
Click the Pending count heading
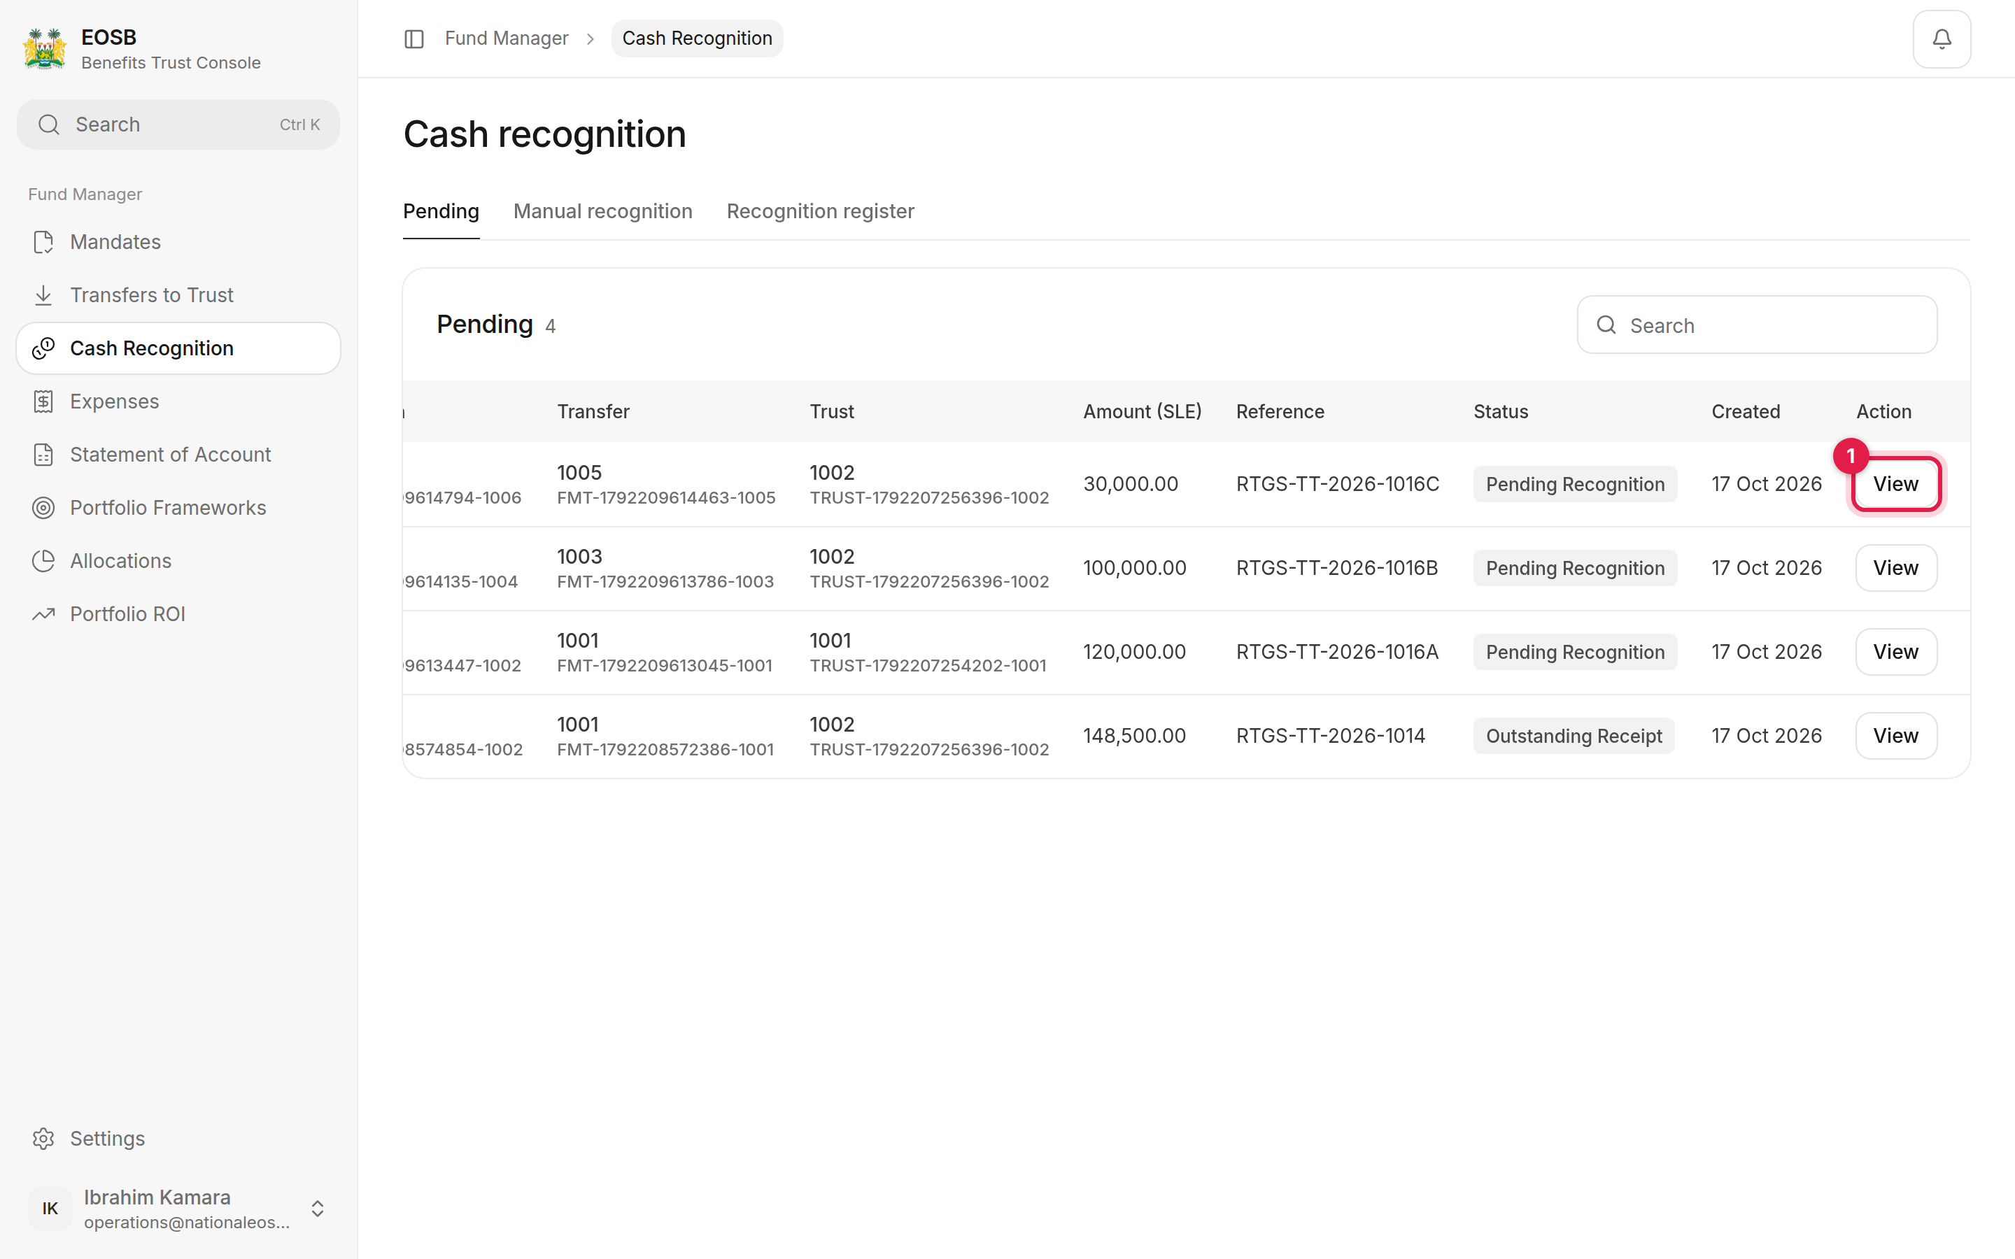tap(495, 325)
